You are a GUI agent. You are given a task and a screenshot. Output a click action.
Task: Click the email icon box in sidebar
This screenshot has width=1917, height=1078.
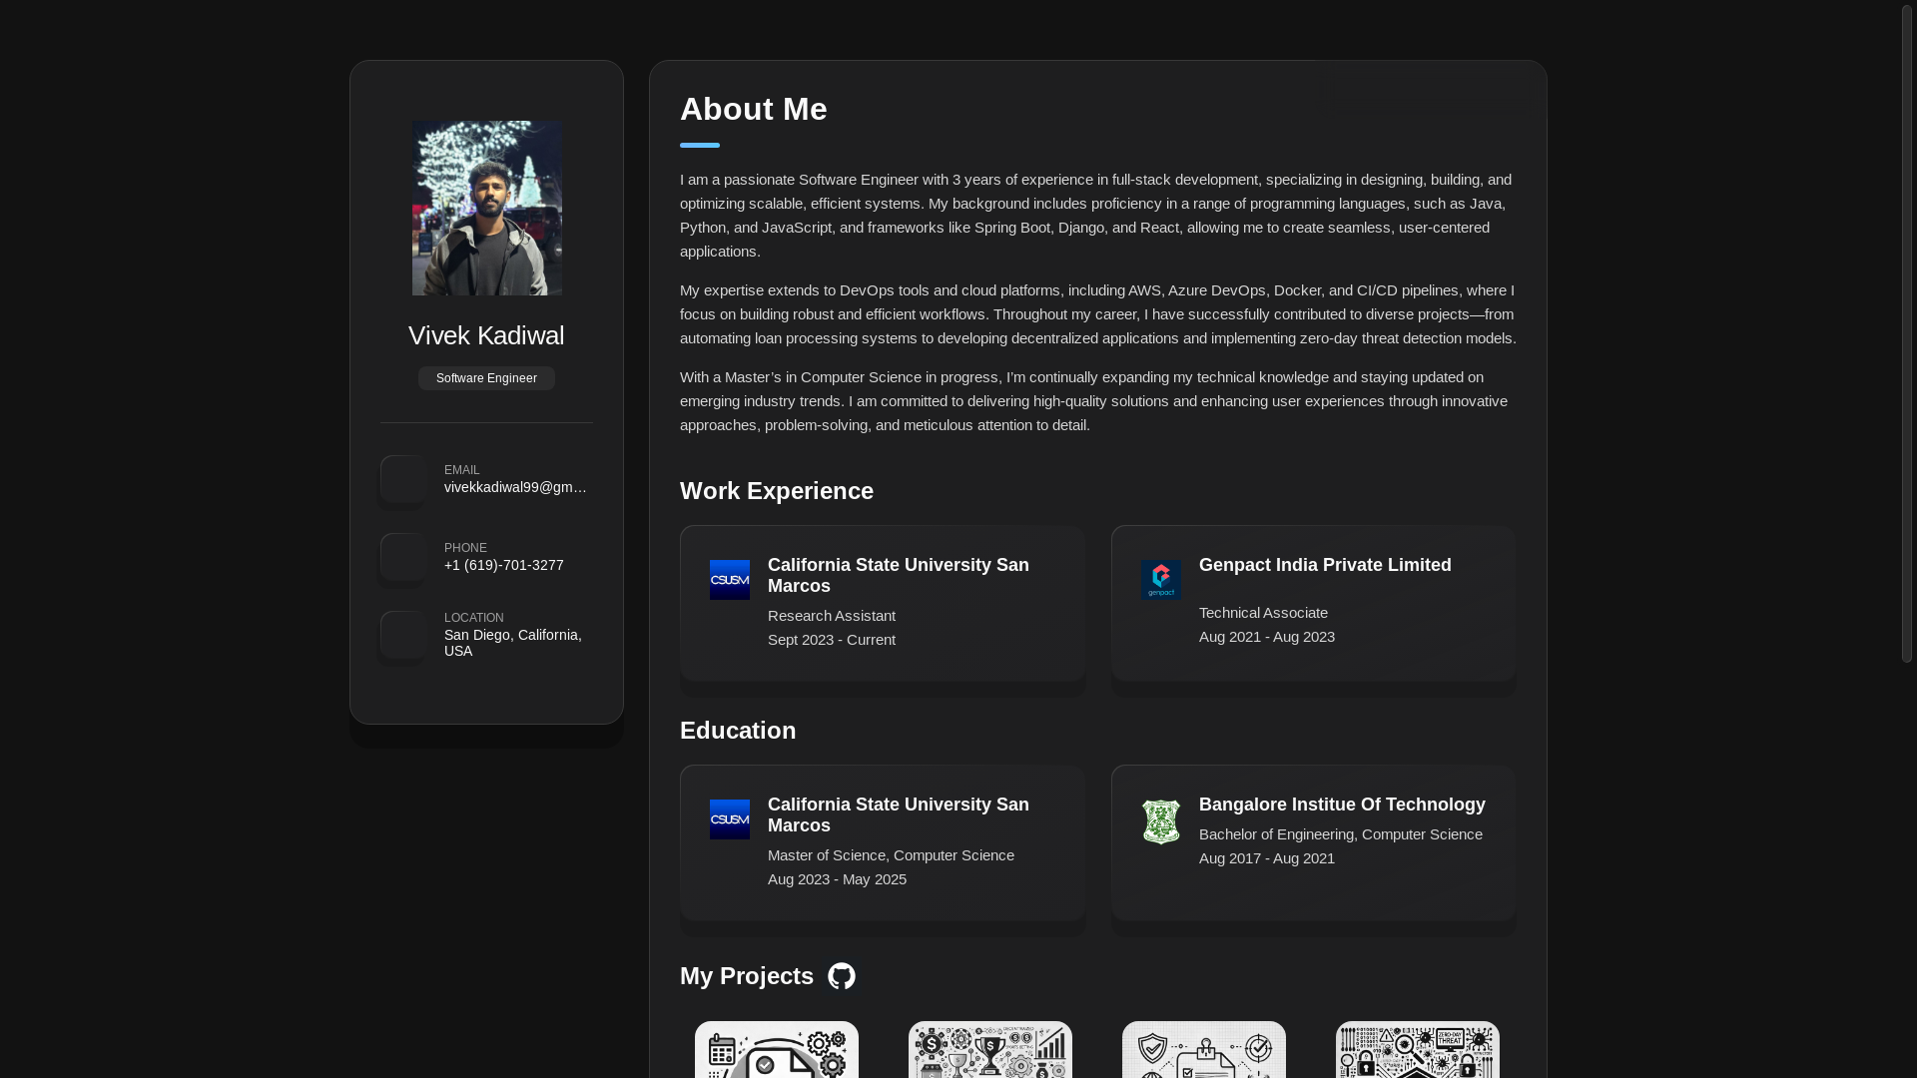point(403,479)
